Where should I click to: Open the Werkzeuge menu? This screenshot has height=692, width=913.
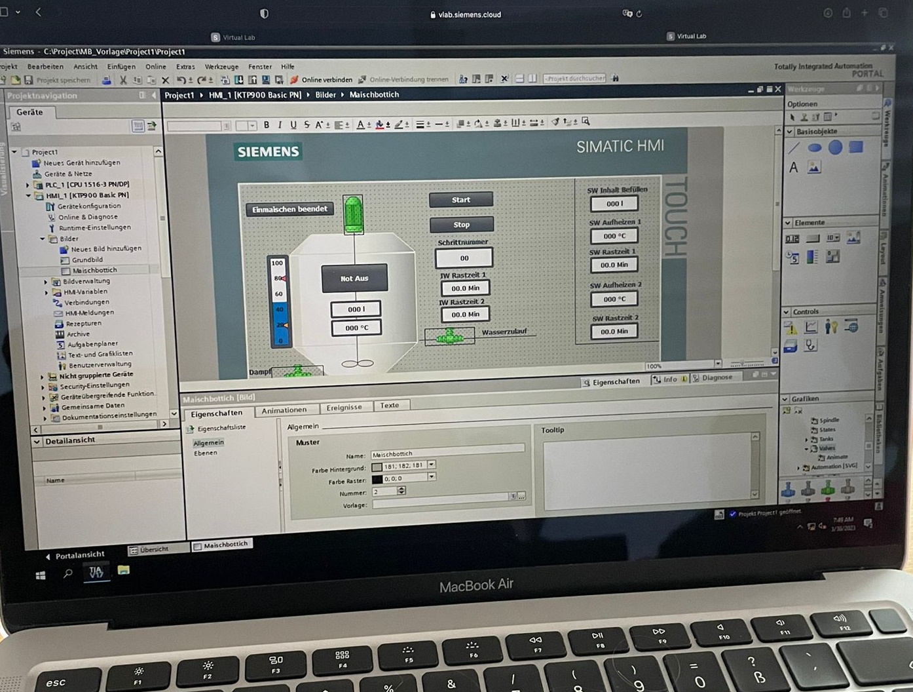tap(221, 66)
